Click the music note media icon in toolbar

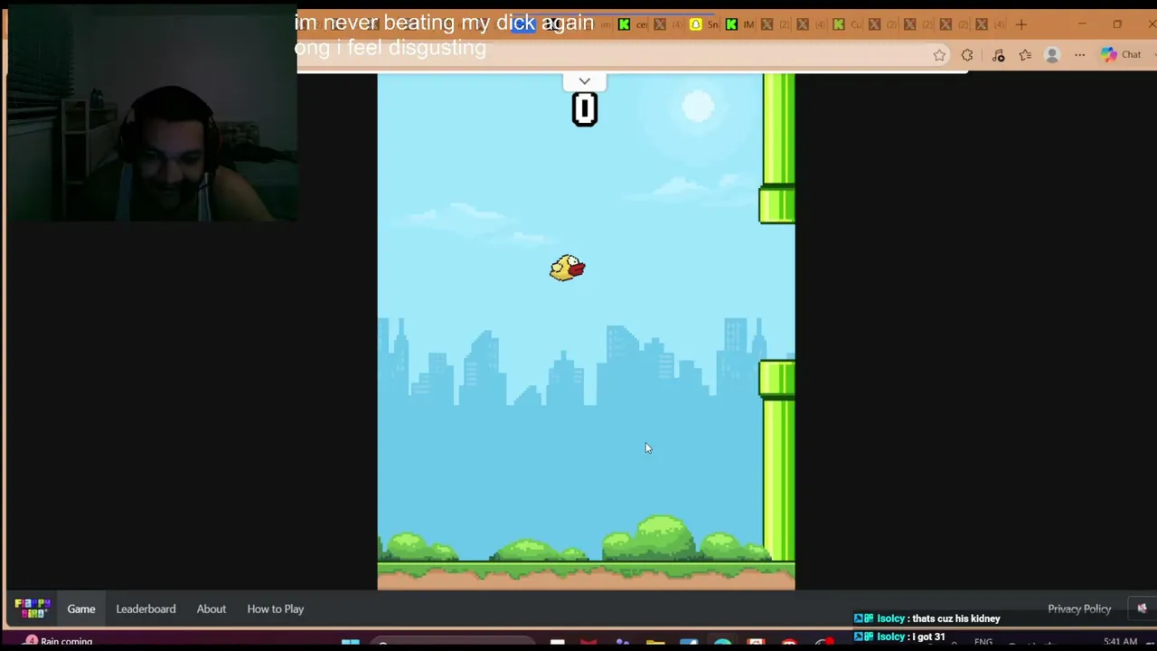(x=998, y=55)
